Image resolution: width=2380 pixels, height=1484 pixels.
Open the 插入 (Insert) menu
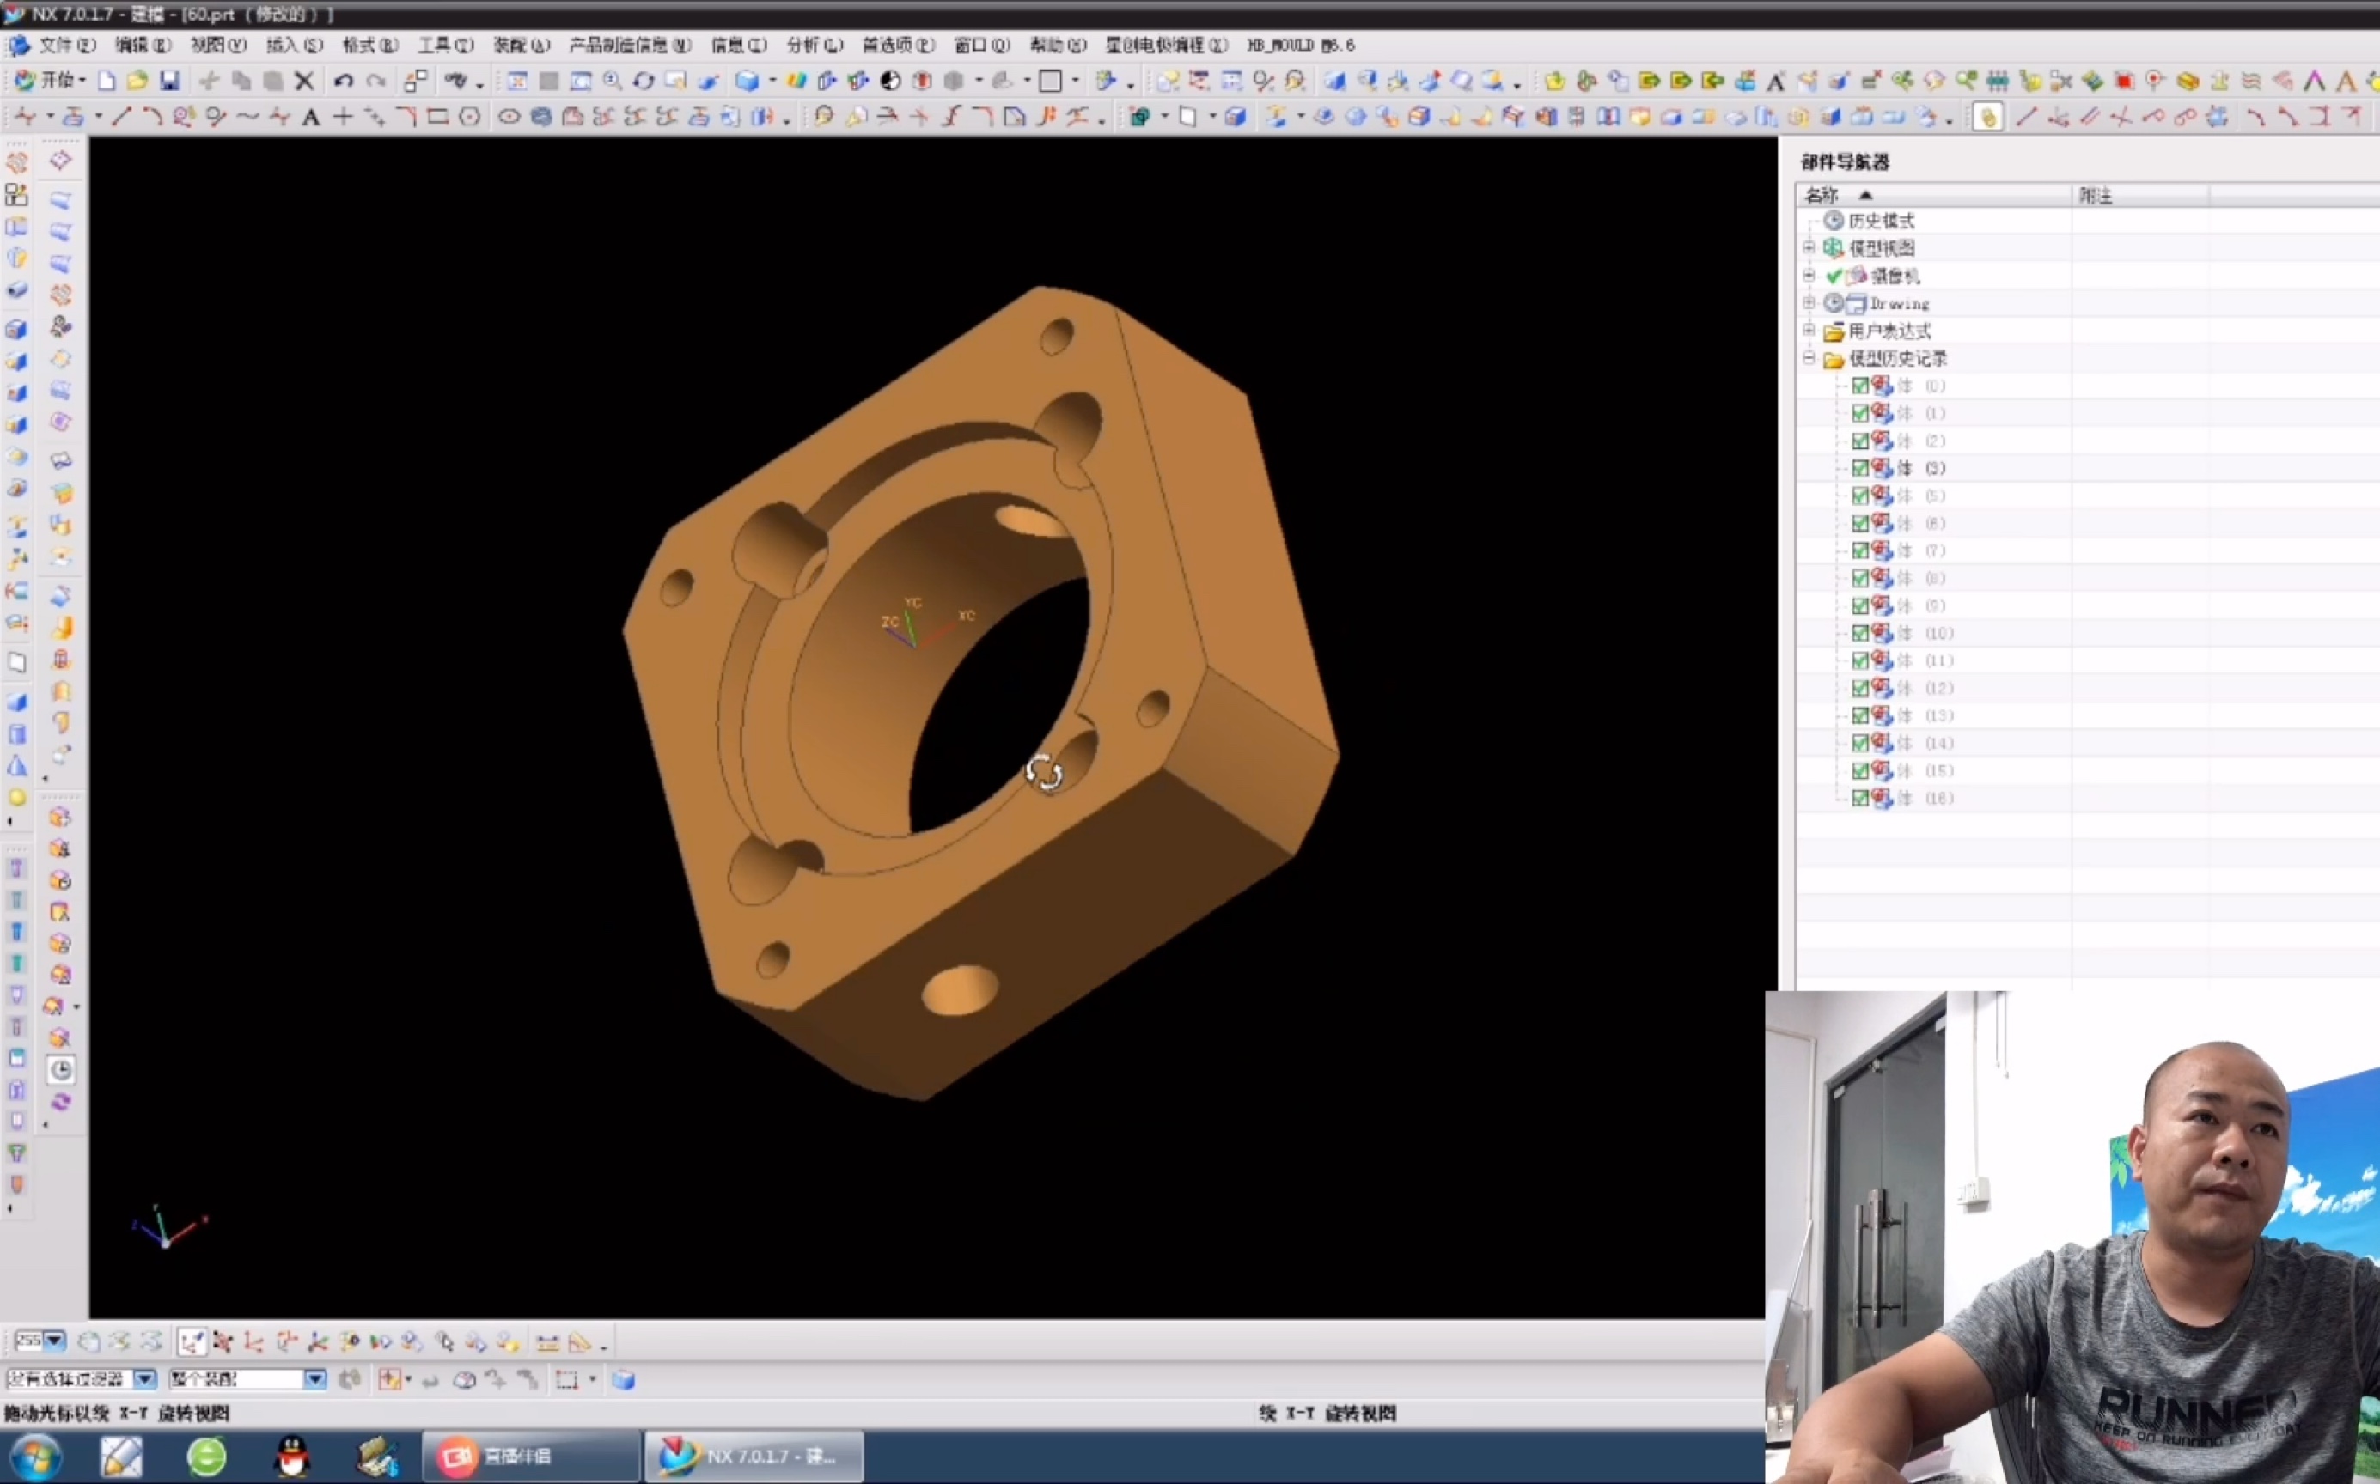pyautogui.click(x=295, y=46)
